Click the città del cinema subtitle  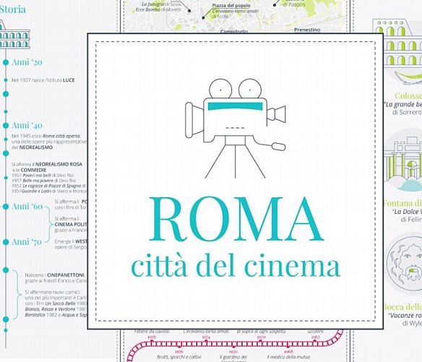click(x=236, y=265)
